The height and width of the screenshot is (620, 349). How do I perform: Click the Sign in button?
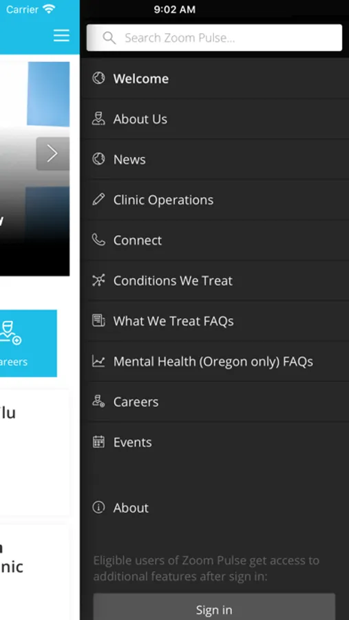214,606
